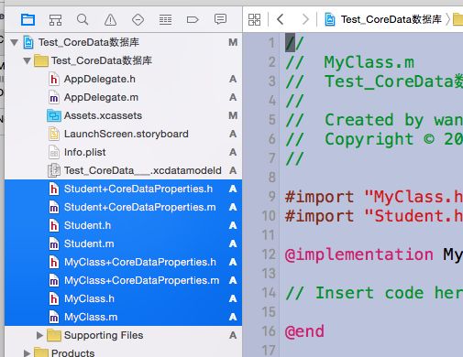Click the project icon in jump bar
The image size is (463, 357).
pos(330,19)
